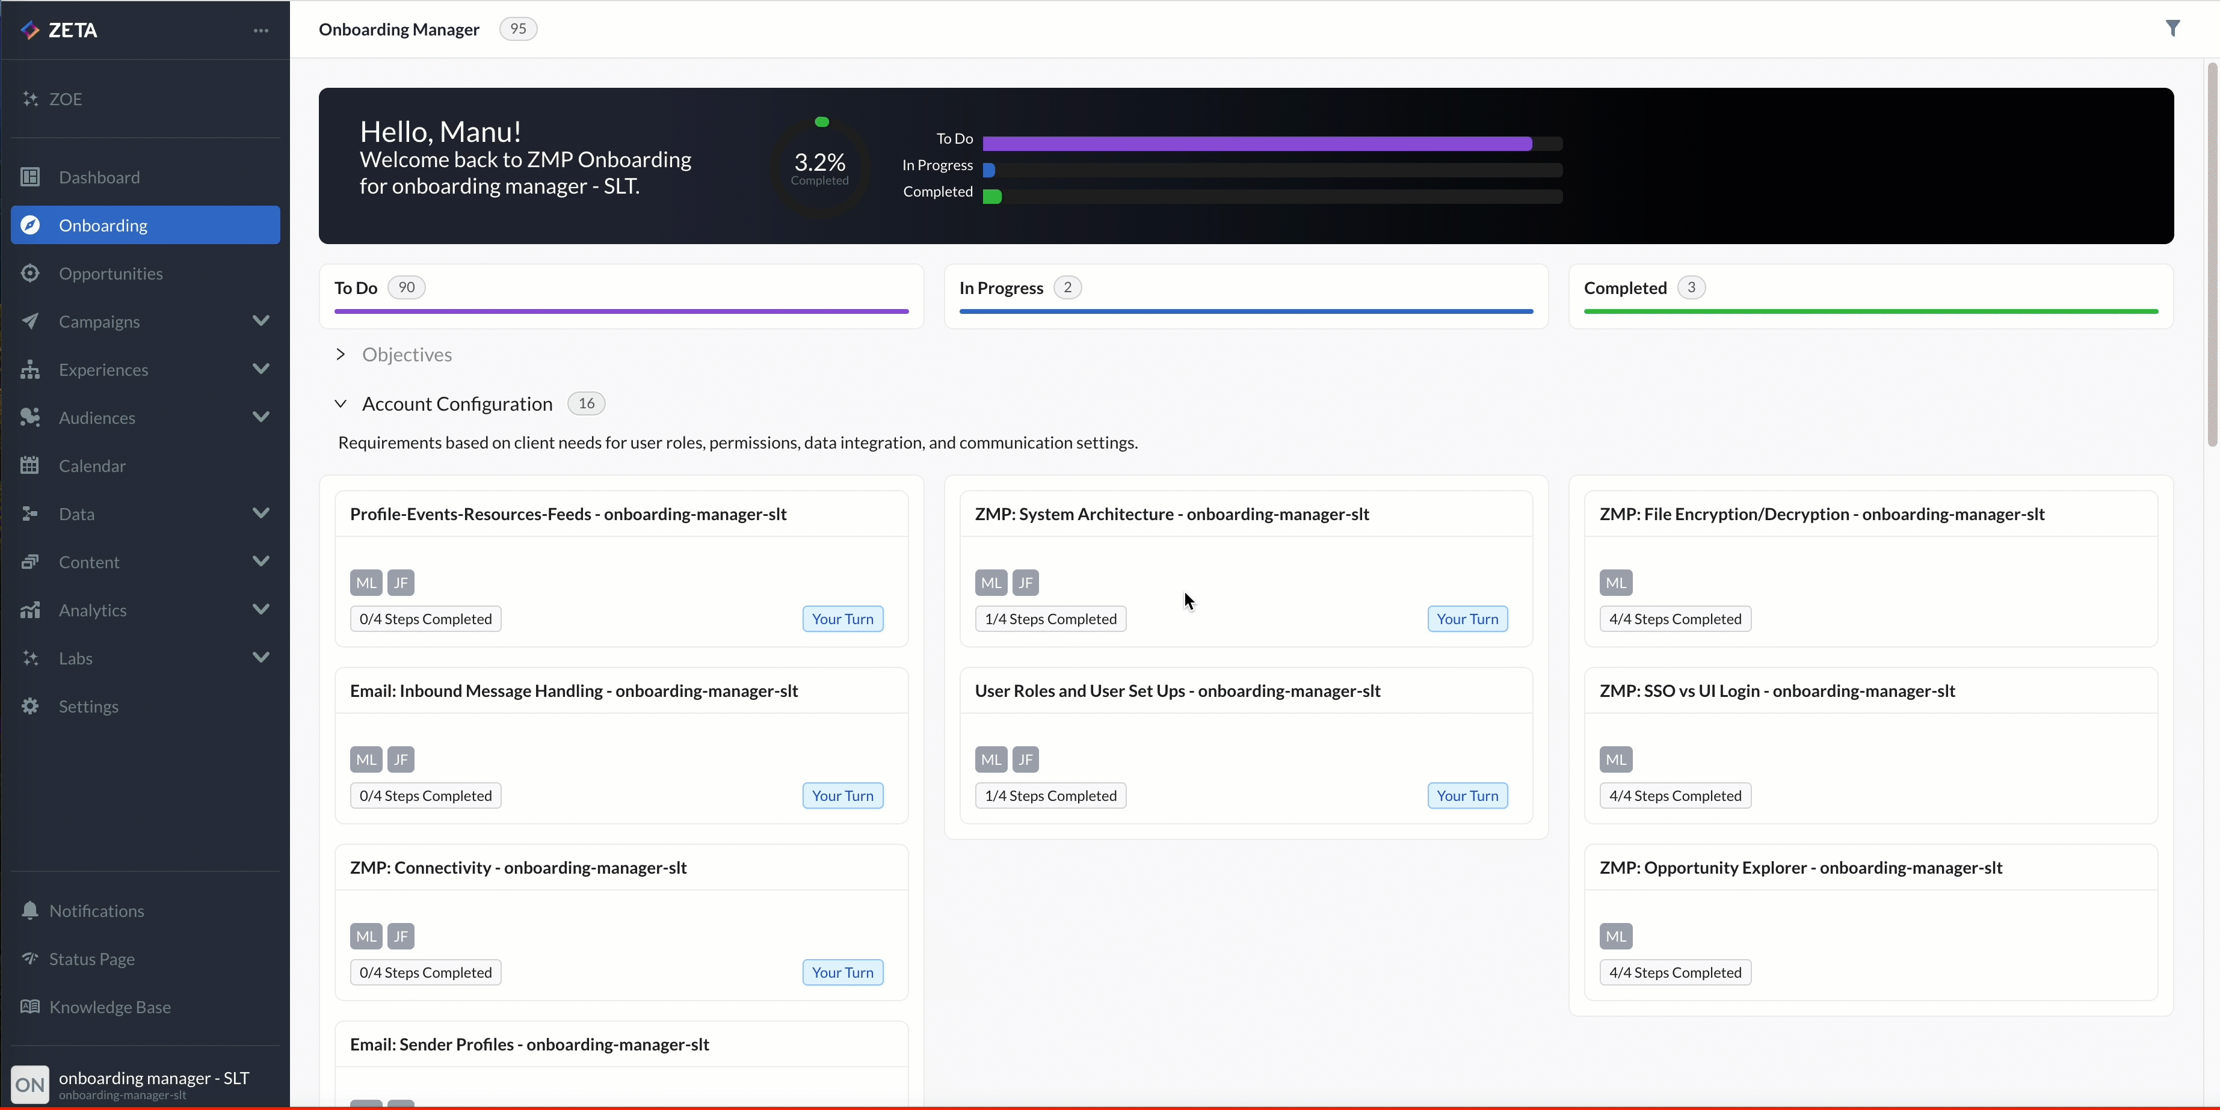Open ZMP: Opportunity Explorer card title
This screenshot has width=2220, height=1110.
(x=1800, y=867)
